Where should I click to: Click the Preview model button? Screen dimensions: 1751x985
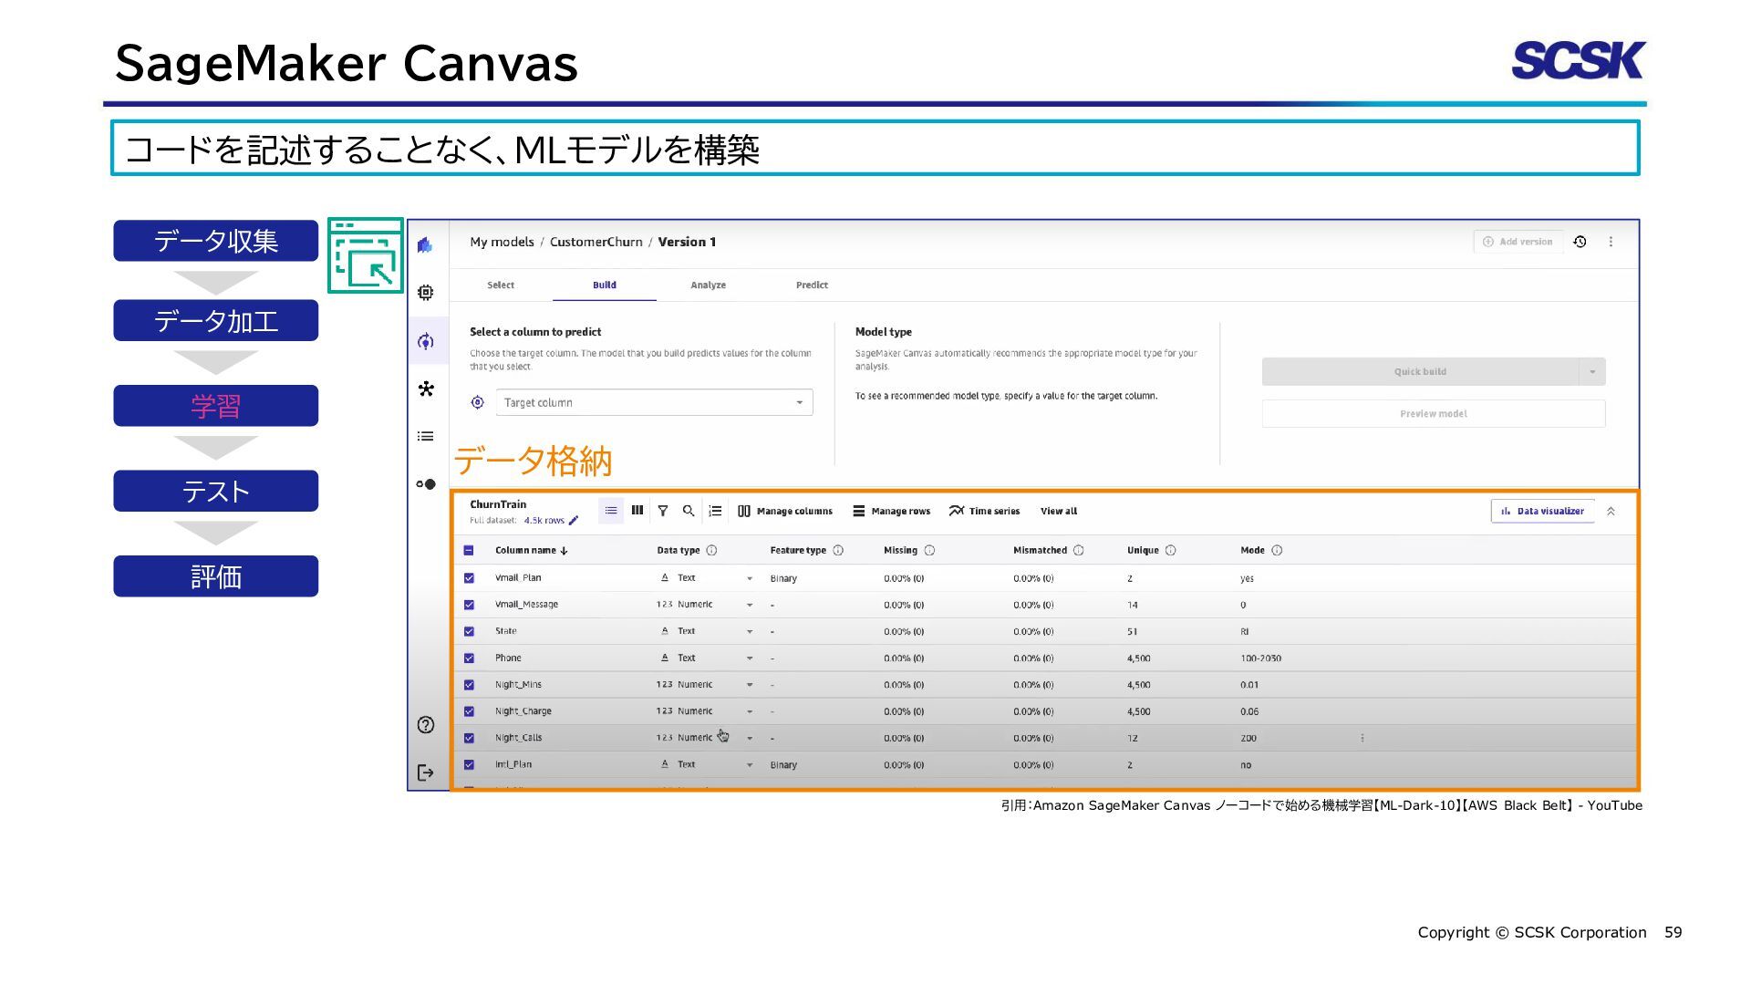(x=1433, y=414)
